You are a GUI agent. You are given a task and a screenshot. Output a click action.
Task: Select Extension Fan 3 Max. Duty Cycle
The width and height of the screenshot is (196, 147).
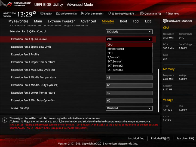[33, 70]
